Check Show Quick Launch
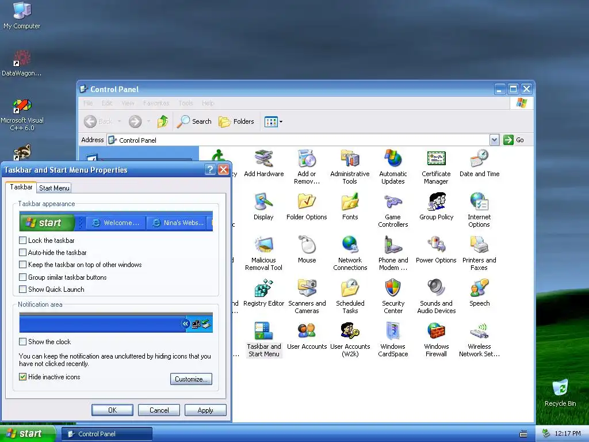The height and width of the screenshot is (442, 589). [23, 289]
